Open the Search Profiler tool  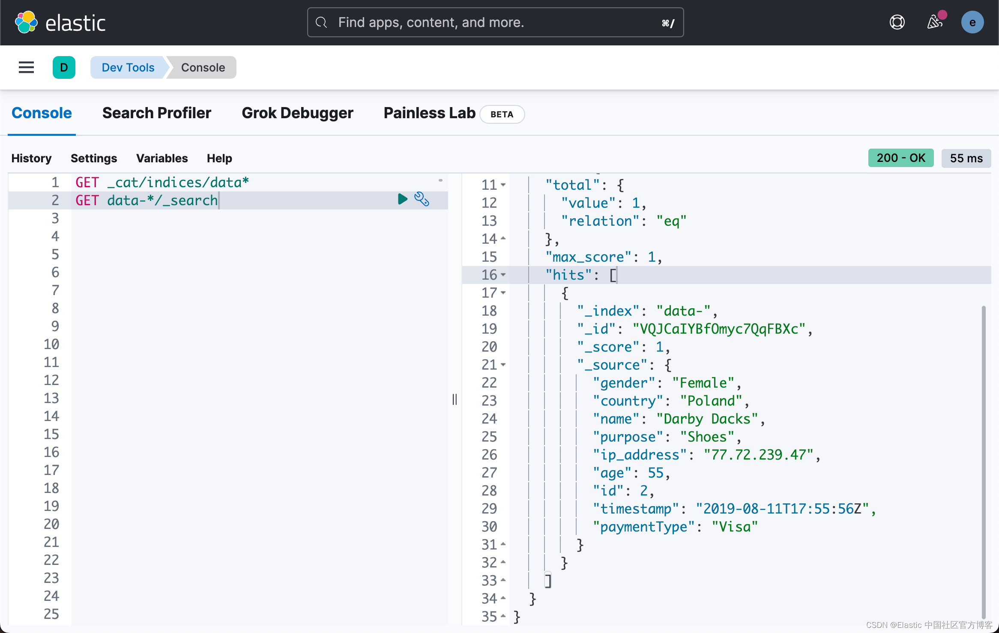tap(156, 113)
